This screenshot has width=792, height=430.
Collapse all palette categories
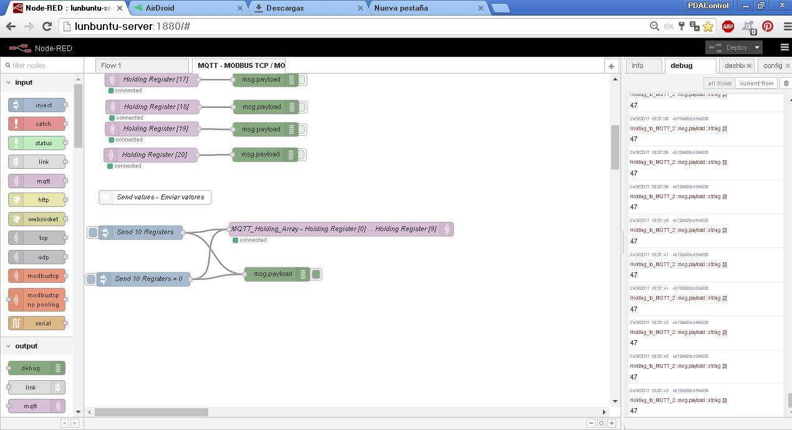[64, 423]
